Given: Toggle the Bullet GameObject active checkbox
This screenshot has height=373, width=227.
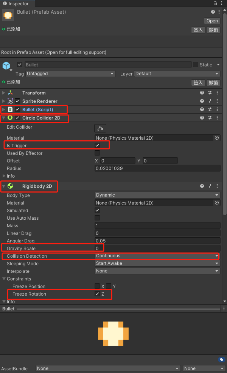Looking at the screenshot, I should (20, 65).
